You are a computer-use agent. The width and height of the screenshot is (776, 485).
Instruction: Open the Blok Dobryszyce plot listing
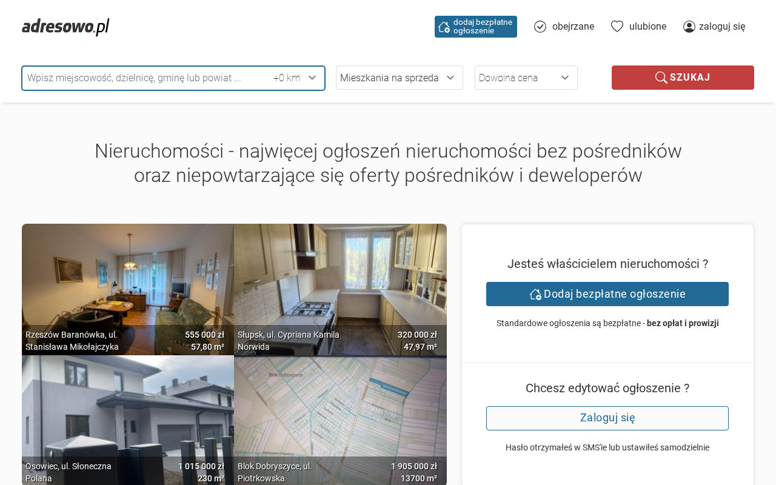[x=340, y=420]
